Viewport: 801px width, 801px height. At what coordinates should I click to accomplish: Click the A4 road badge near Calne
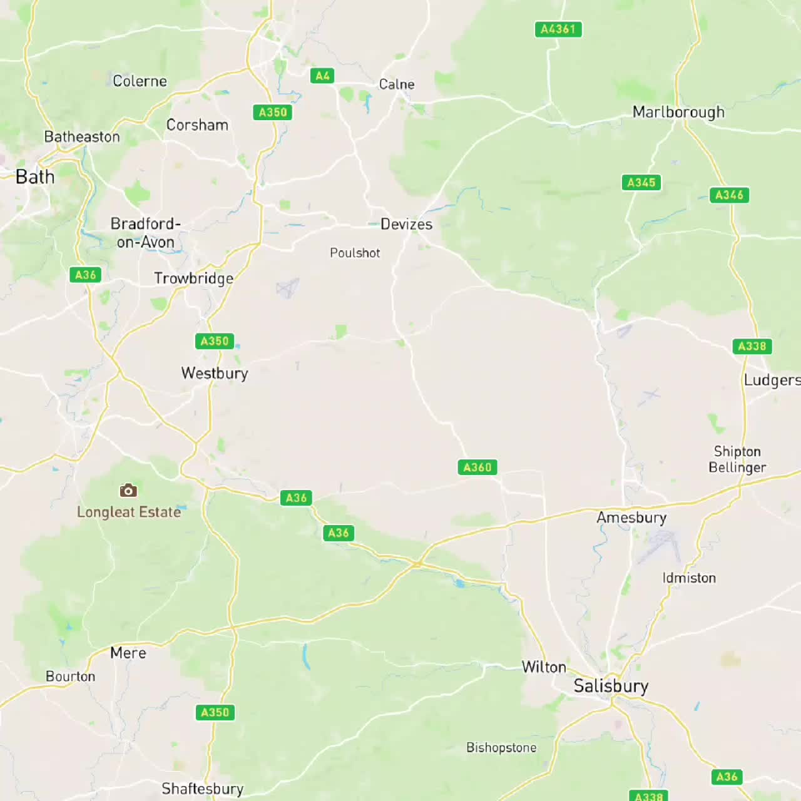point(322,76)
